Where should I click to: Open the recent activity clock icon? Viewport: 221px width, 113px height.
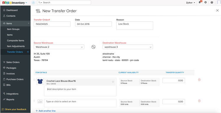(x=33, y=3)
